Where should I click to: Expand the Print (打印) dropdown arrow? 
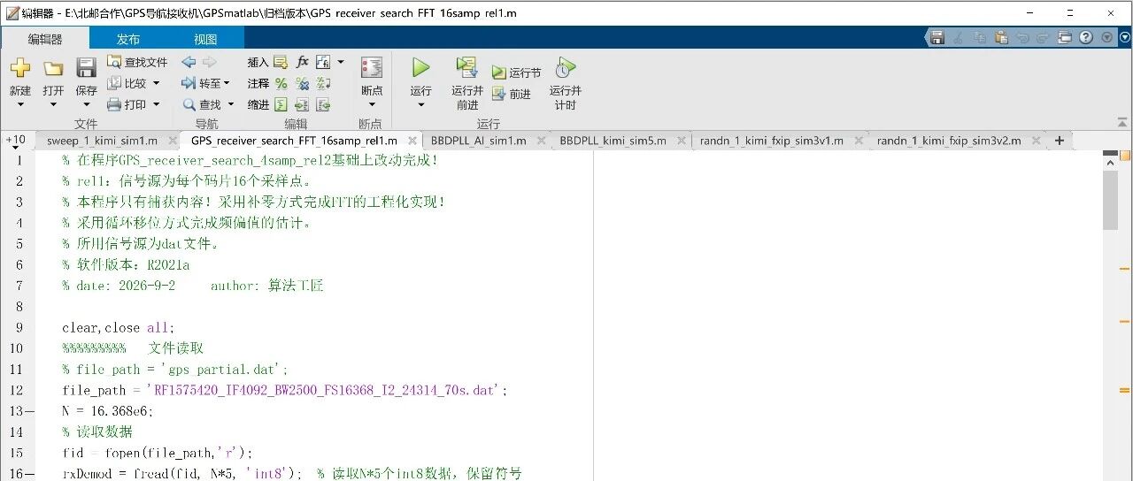(x=157, y=104)
